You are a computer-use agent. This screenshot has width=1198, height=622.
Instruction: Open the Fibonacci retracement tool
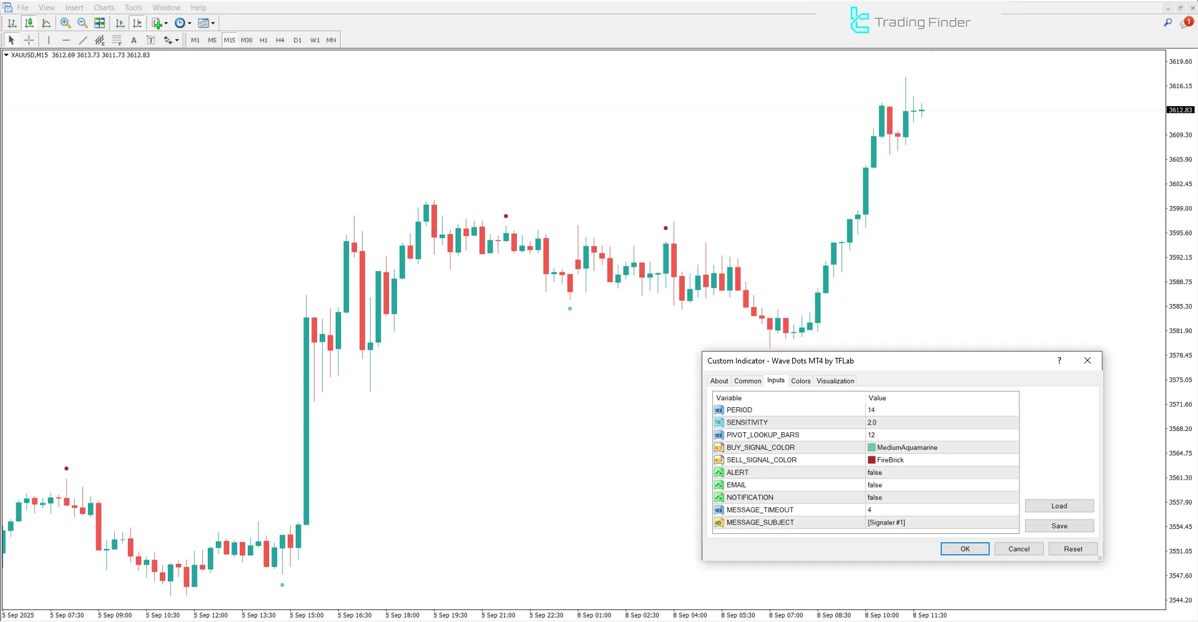(117, 40)
